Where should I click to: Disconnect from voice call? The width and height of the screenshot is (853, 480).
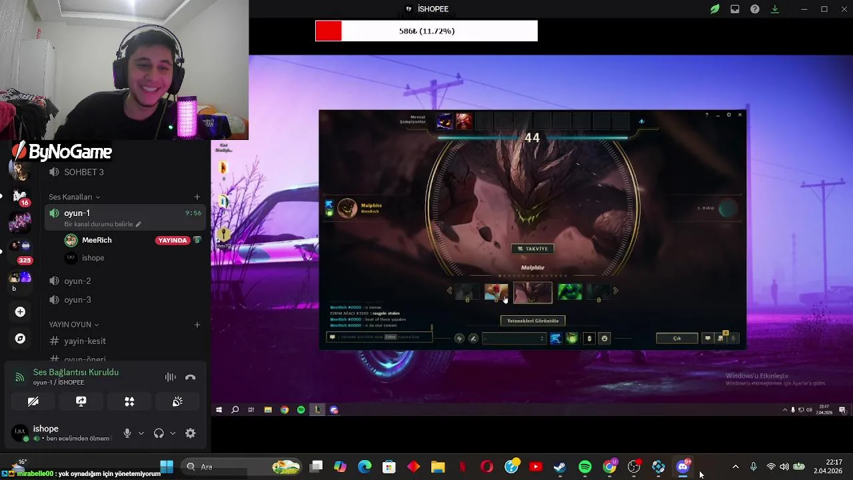pyautogui.click(x=191, y=377)
